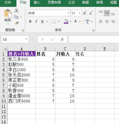
Task: Select column C header
Action: coord(65,49)
